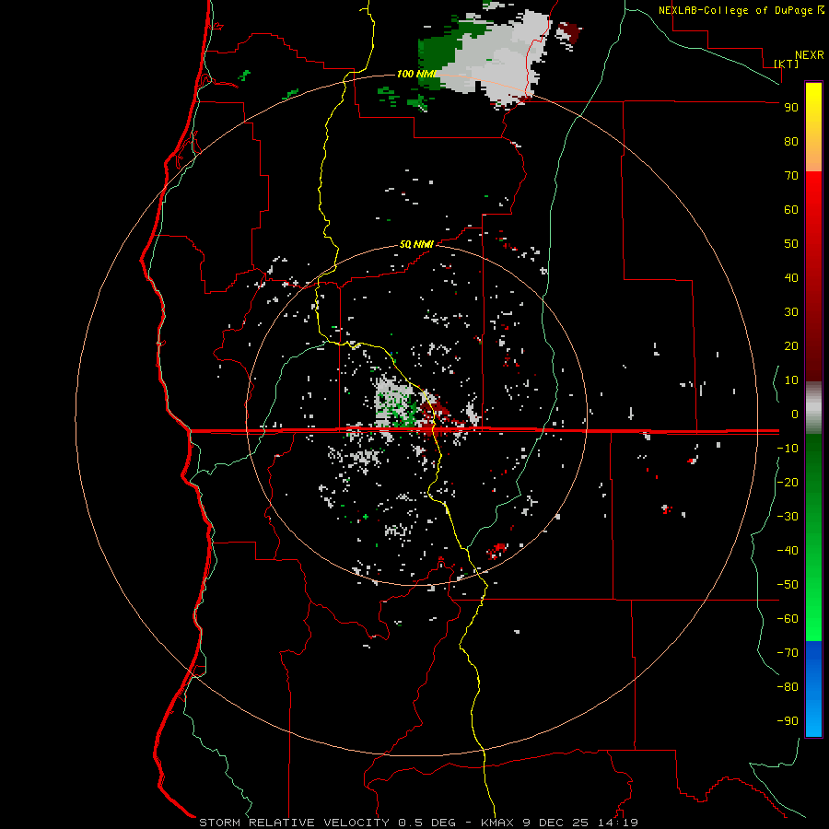Click the "50 NMI" range ring label
Image resolution: width=829 pixels, height=829 pixels.
[x=416, y=244]
